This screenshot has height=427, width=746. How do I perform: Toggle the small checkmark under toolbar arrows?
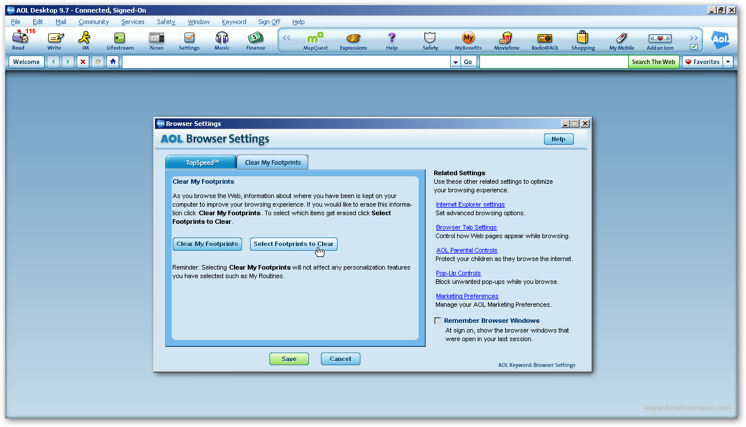pos(694,47)
